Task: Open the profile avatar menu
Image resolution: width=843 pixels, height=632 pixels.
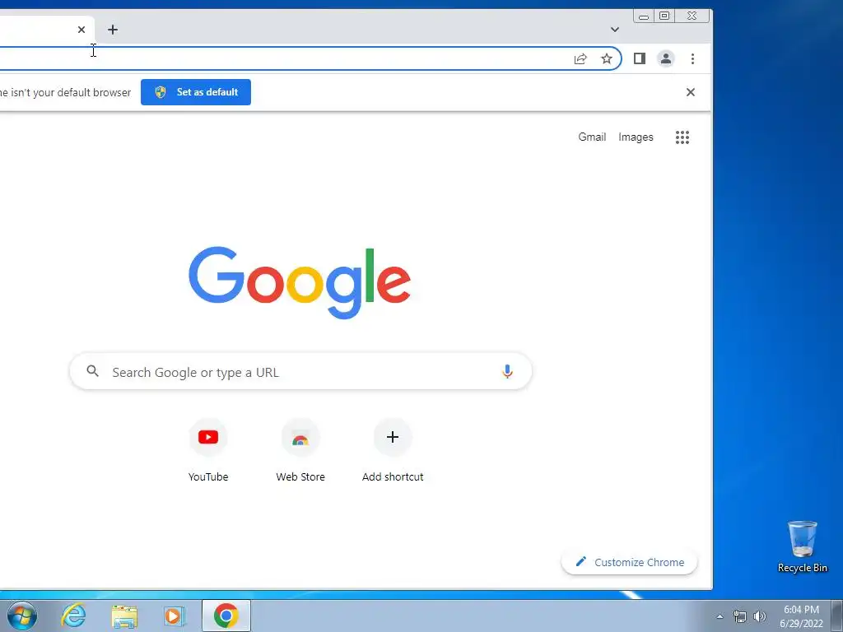Action: tap(665, 58)
